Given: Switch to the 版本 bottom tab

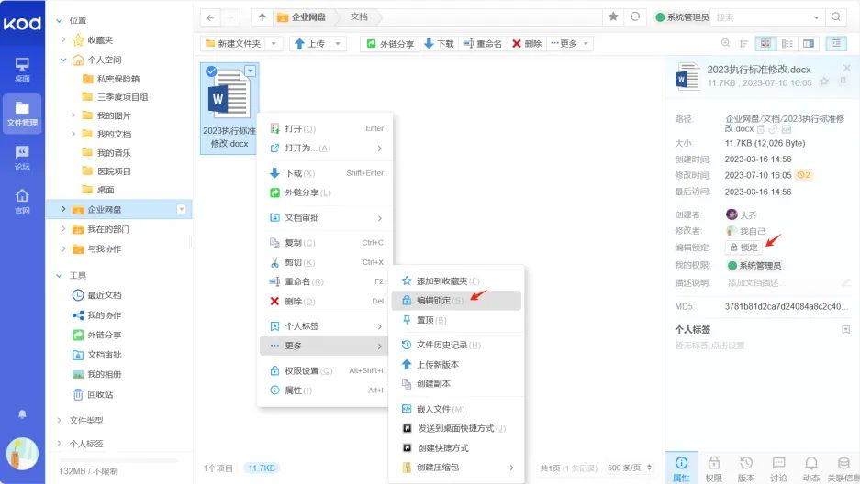Looking at the screenshot, I should 746,468.
